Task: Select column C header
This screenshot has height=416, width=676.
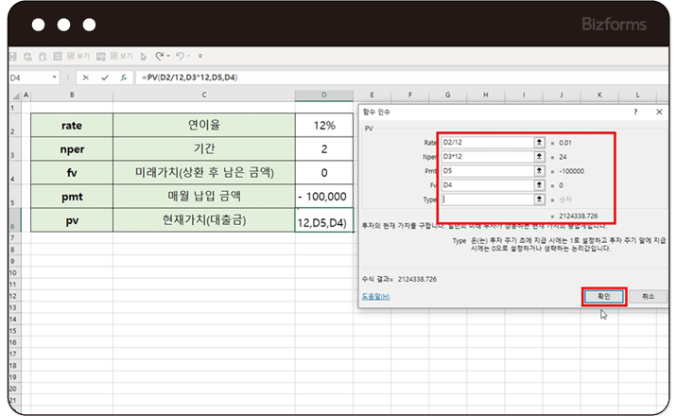Action: click(x=203, y=95)
